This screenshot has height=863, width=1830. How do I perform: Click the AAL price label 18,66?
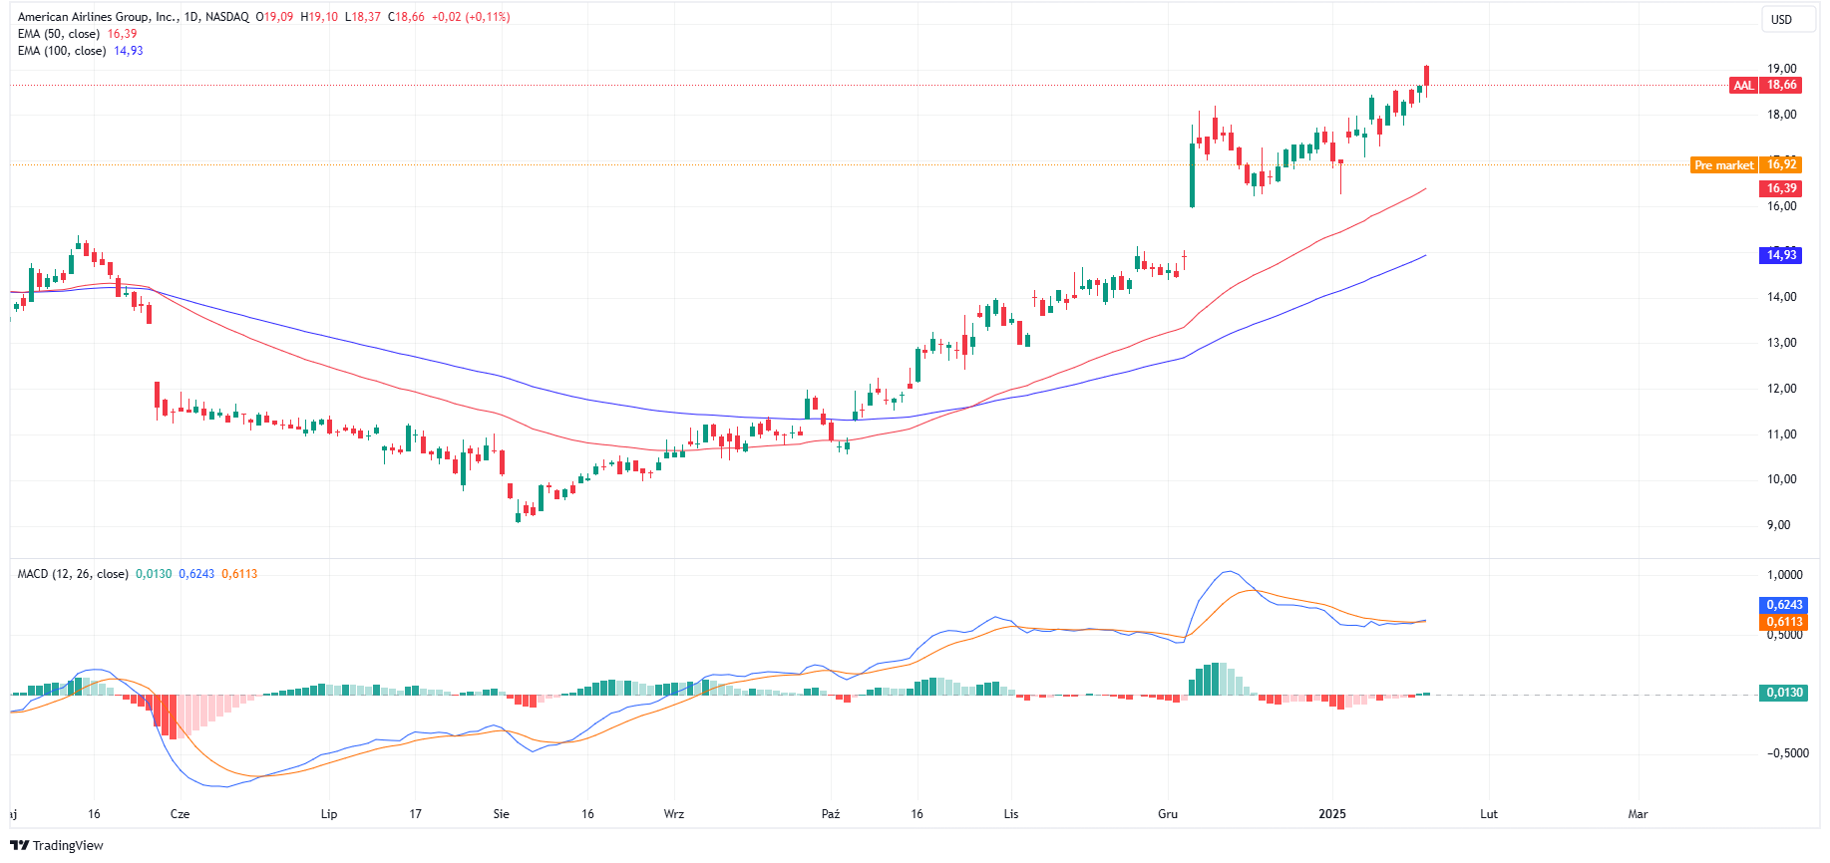(1782, 85)
